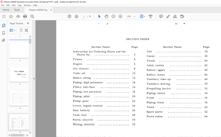Activate the Hand pan tool

click(106, 16)
